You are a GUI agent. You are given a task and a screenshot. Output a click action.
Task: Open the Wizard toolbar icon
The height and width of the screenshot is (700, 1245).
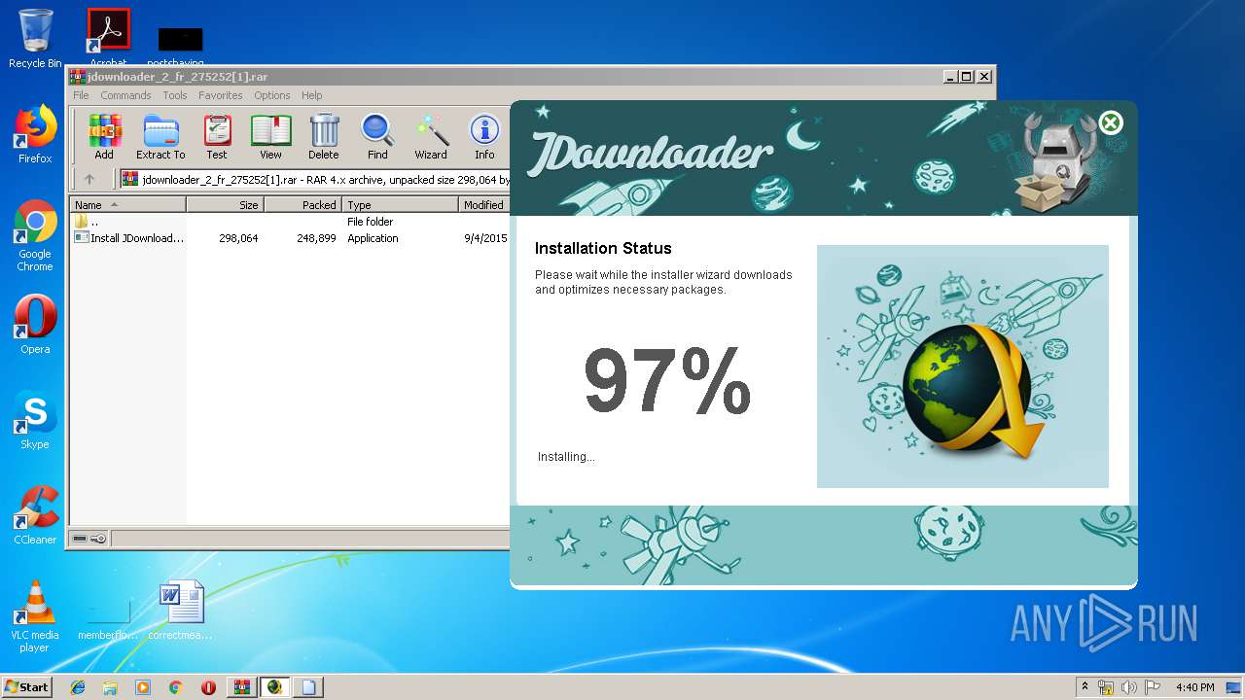coord(431,136)
